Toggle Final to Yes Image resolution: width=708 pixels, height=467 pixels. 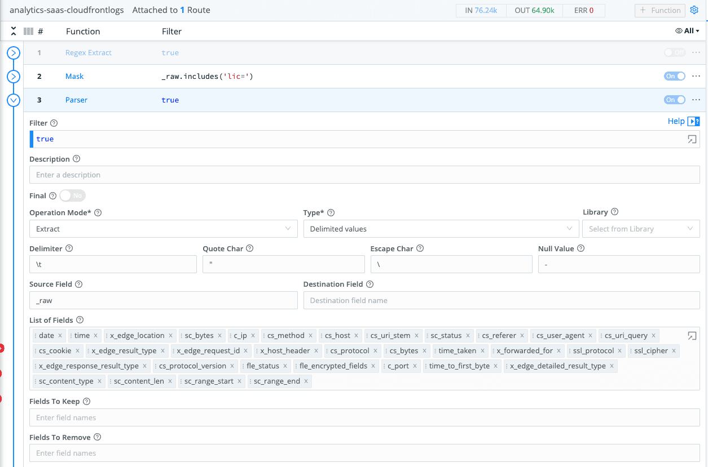pyautogui.click(x=72, y=195)
